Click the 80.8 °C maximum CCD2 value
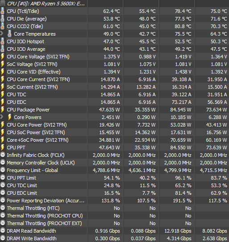Viewport: 229px width, 242px height. click(x=183, y=26)
